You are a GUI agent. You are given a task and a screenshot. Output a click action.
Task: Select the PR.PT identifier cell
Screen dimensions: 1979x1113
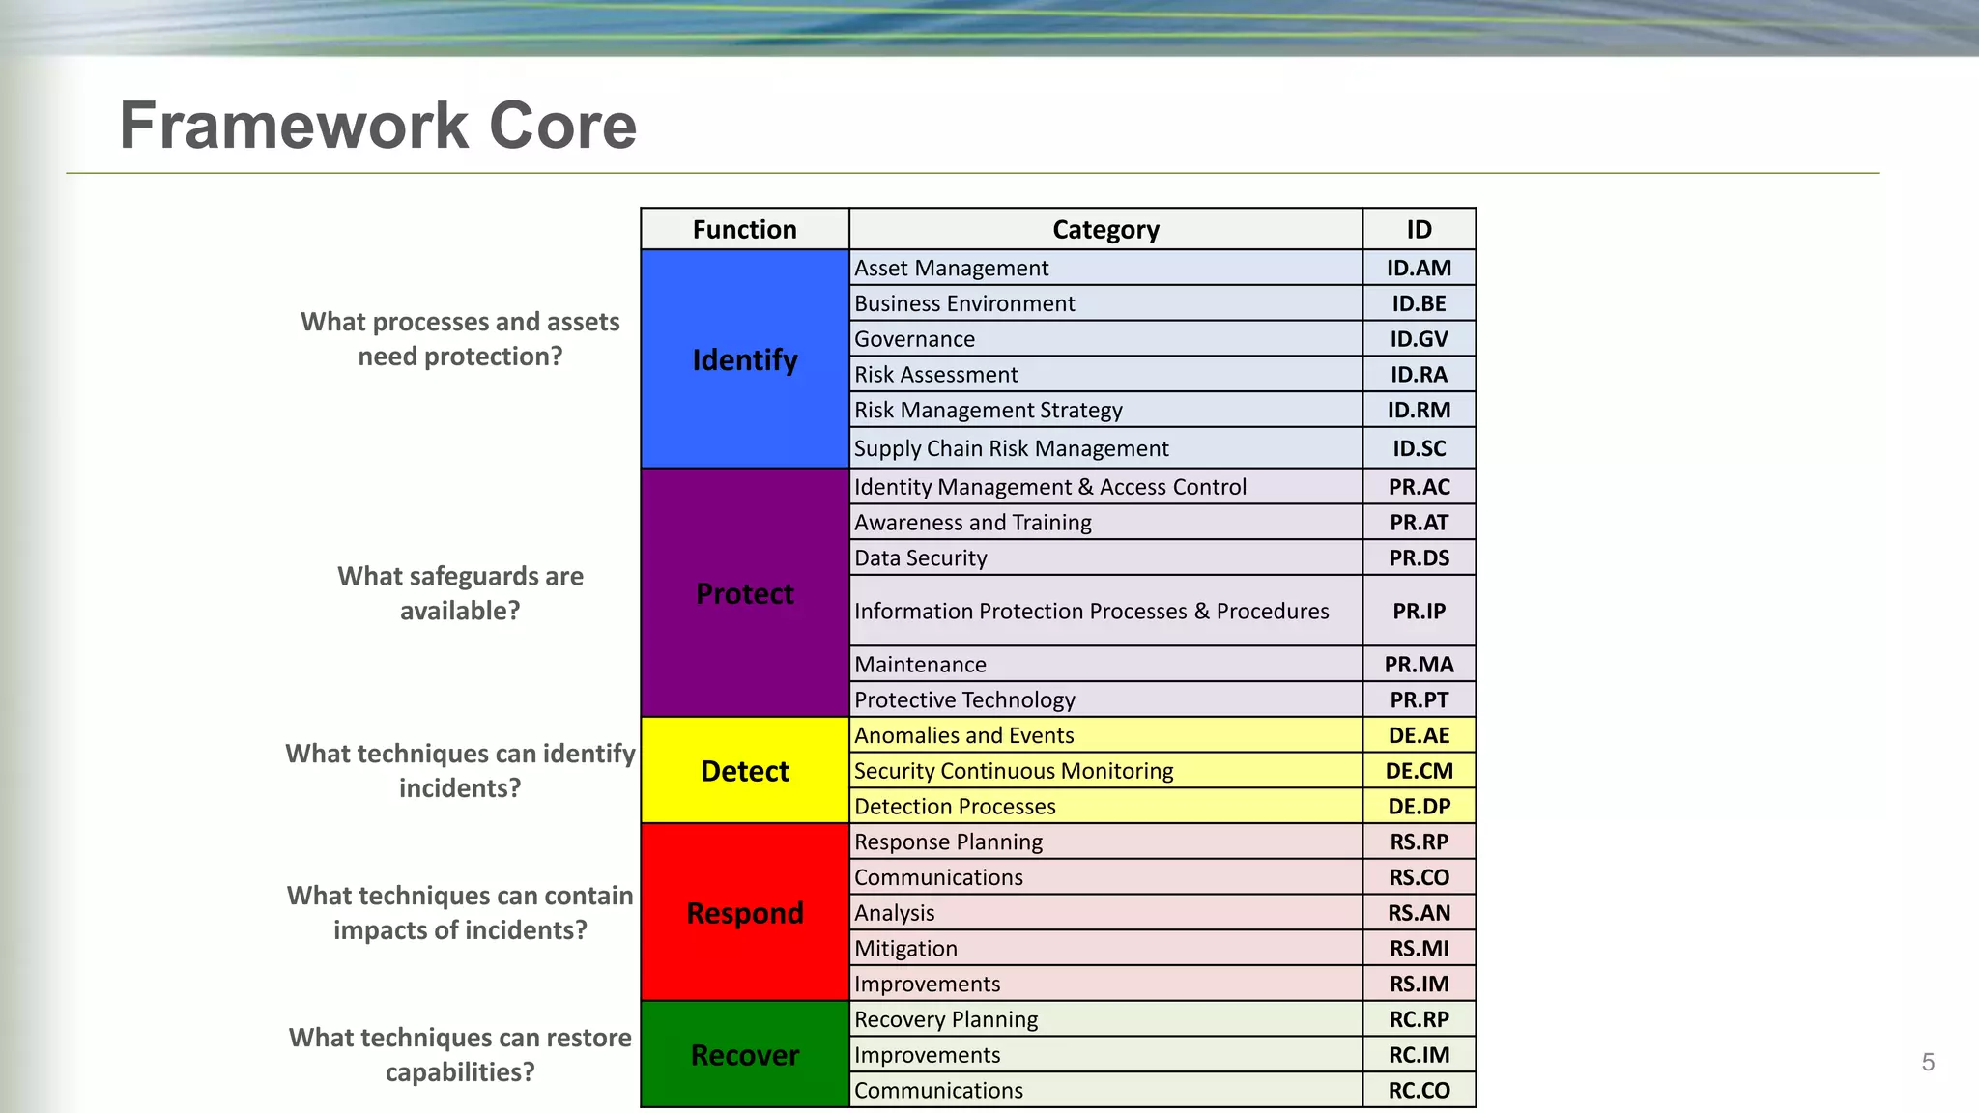pyautogui.click(x=1420, y=699)
